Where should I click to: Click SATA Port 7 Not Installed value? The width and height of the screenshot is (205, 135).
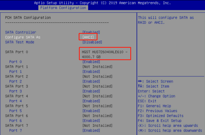point(97,126)
